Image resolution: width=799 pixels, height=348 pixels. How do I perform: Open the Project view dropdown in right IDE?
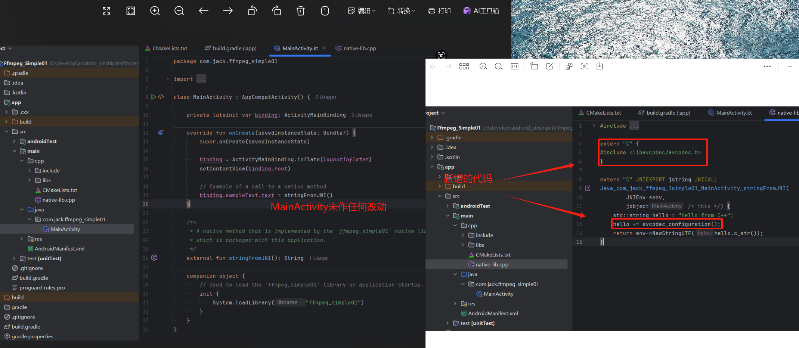436,113
